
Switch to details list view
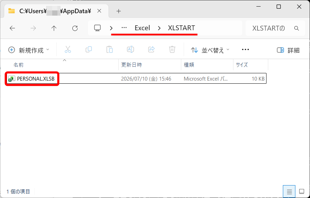[x=289, y=191]
